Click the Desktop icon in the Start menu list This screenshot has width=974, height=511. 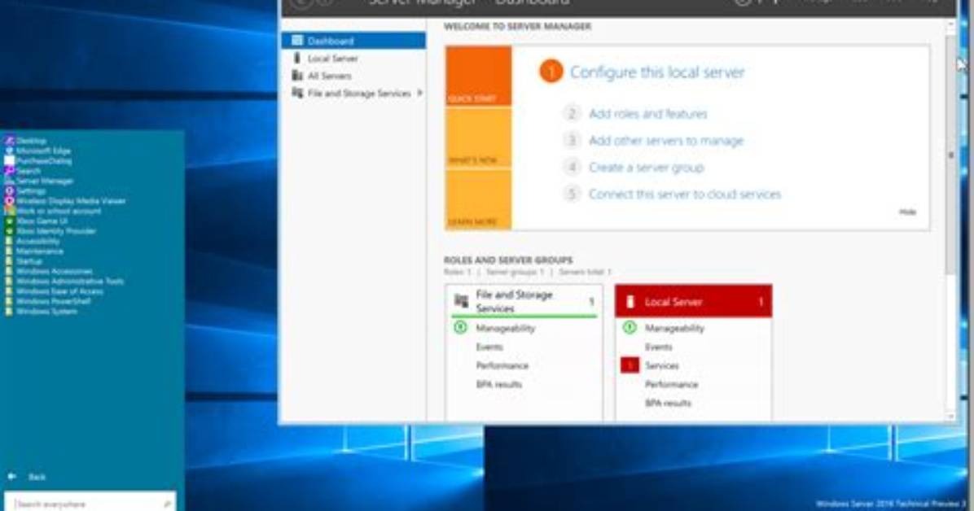[9, 141]
